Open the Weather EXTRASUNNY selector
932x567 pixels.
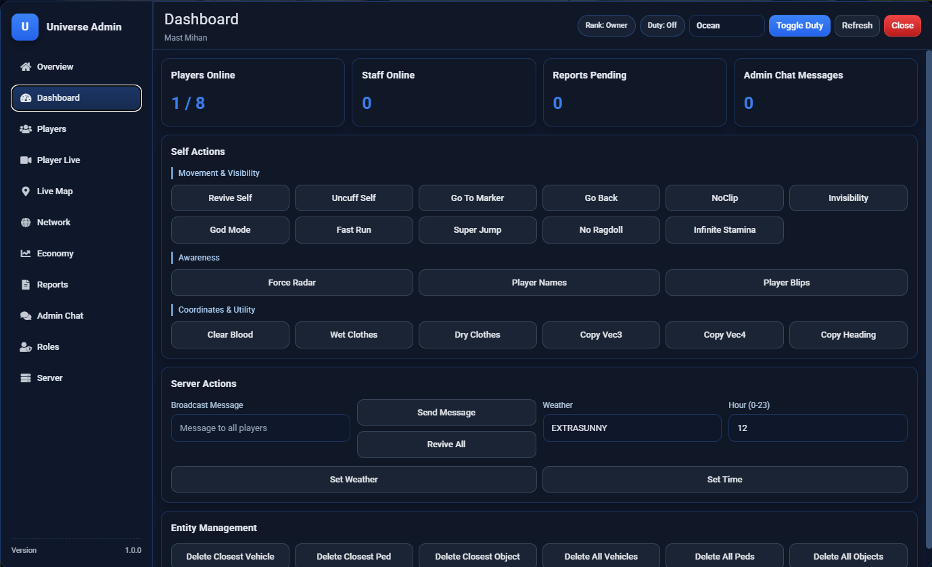click(632, 428)
